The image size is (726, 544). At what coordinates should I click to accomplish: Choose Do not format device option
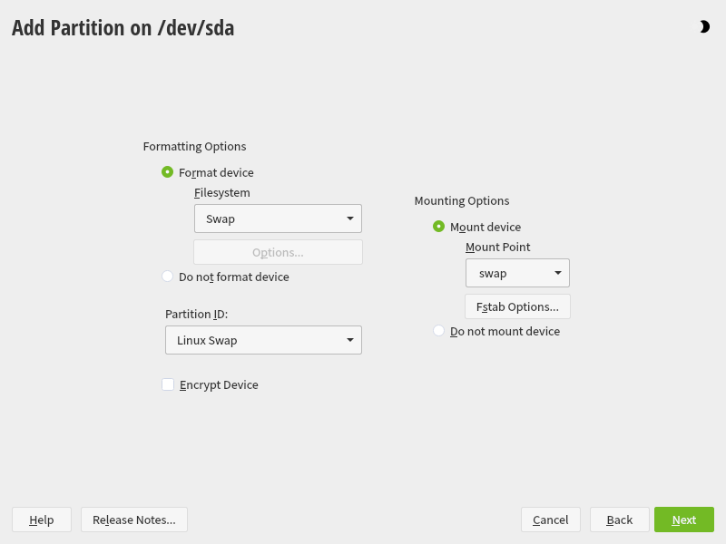[x=168, y=277]
